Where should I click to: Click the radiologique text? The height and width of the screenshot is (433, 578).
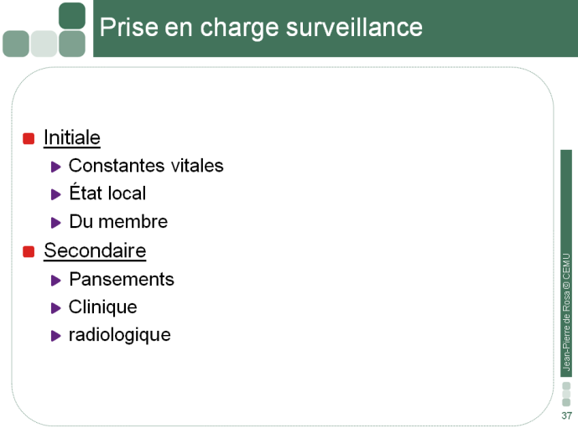[120, 335]
